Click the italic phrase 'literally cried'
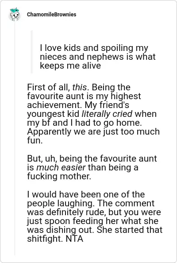Viewport: 177px width, 263px height. coord(107,114)
